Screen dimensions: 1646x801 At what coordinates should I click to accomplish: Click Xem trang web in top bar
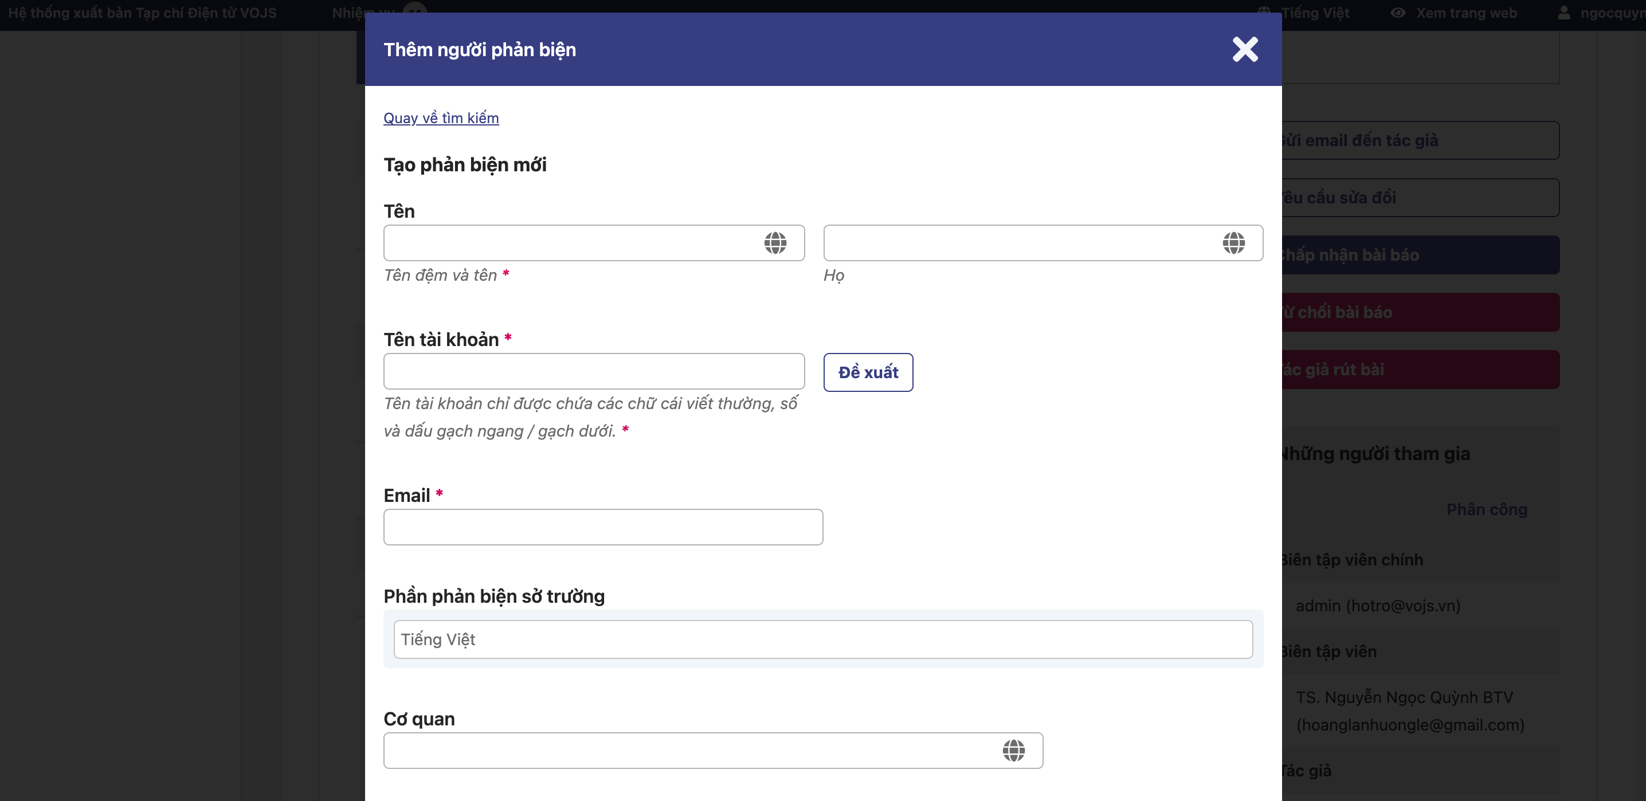(x=1466, y=13)
